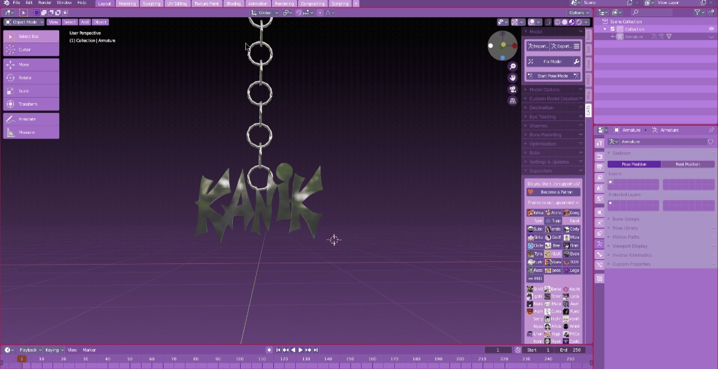Image resolution: width=718 pixels, height=369 pixels.
Task: Switch to the Shading workspace tab
Action: [x=233, y=4]
